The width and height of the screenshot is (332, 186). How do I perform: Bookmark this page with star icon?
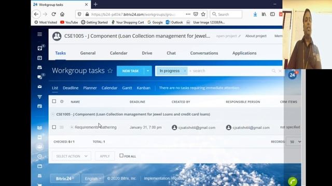203,14
